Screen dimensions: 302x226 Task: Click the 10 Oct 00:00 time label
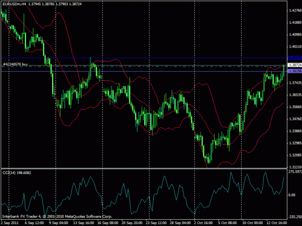[x=253, y=223]
